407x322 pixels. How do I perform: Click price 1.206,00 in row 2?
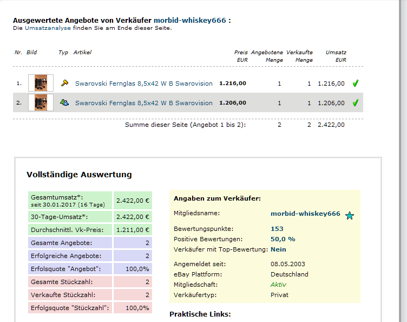233,102
